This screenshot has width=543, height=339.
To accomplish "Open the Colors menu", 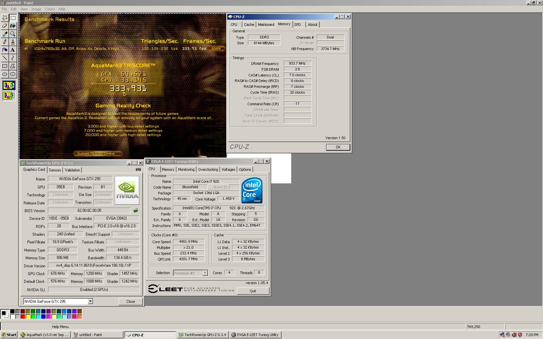I will click(x=50, y=9).
